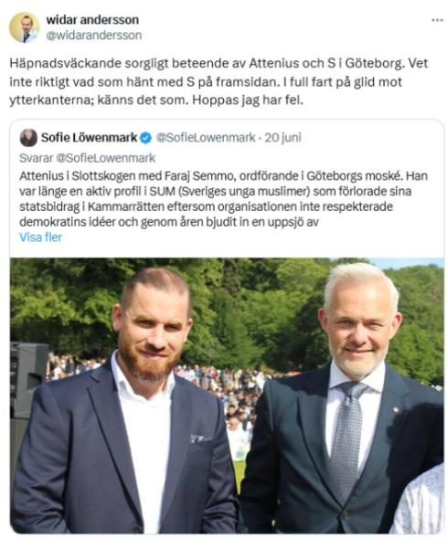Open @SofieLowenmark handle beside the verified badge

[x=206, y=138]
